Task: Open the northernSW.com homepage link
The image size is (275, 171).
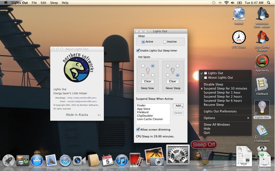Action: pyautogui.click(x=82, y=98)
